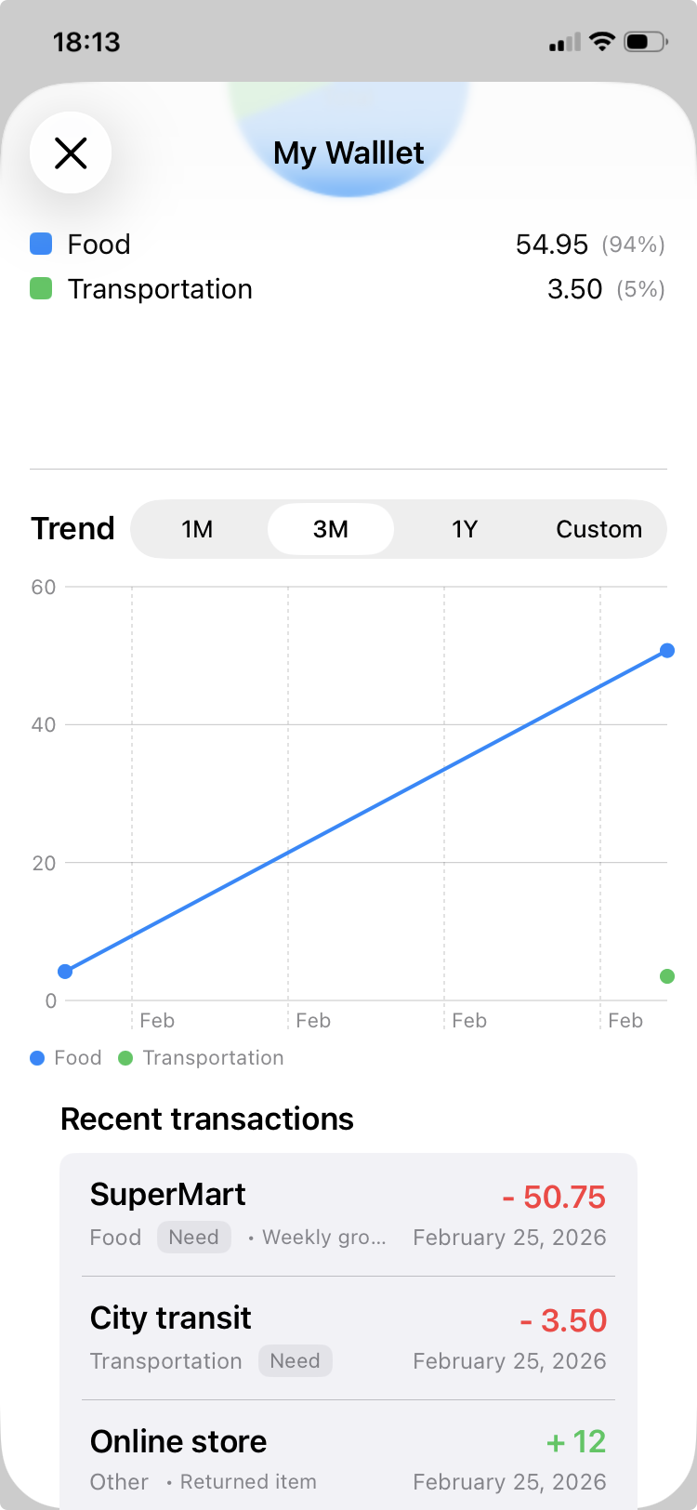The width and height of the screenshot is (697, 1510).
Task: Enable the 1Y trend period
Action: tap(464, 529)
